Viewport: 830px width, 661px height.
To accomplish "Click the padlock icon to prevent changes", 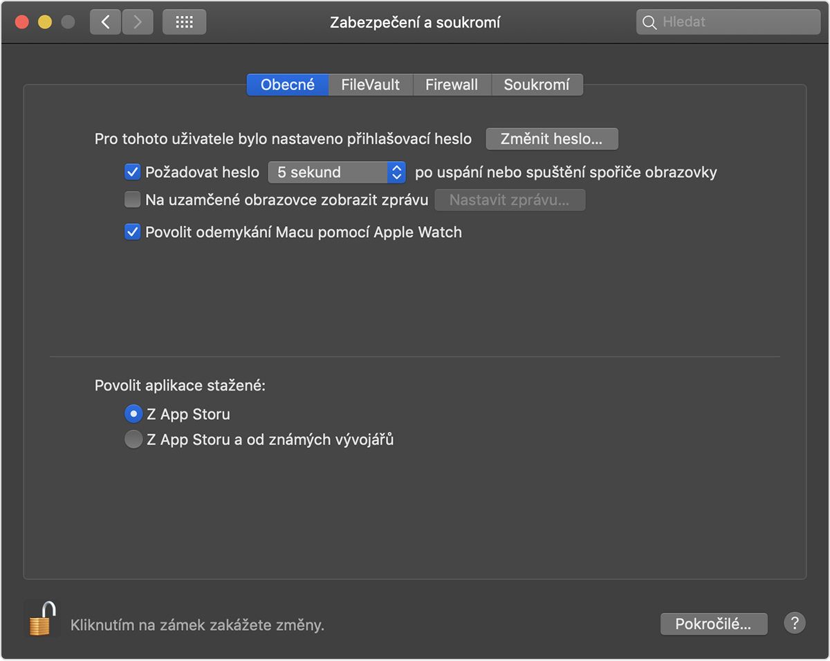I will click(x=41, y=619).
